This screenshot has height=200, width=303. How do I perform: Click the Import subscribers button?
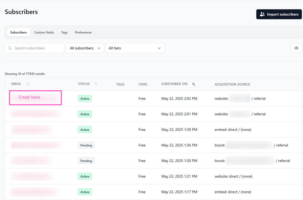279,14
